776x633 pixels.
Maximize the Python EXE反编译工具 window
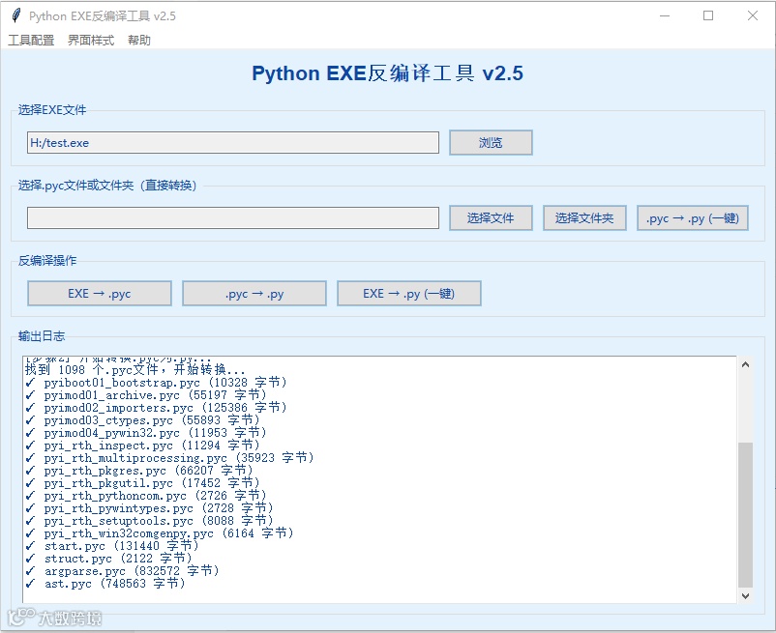(708, 15)
